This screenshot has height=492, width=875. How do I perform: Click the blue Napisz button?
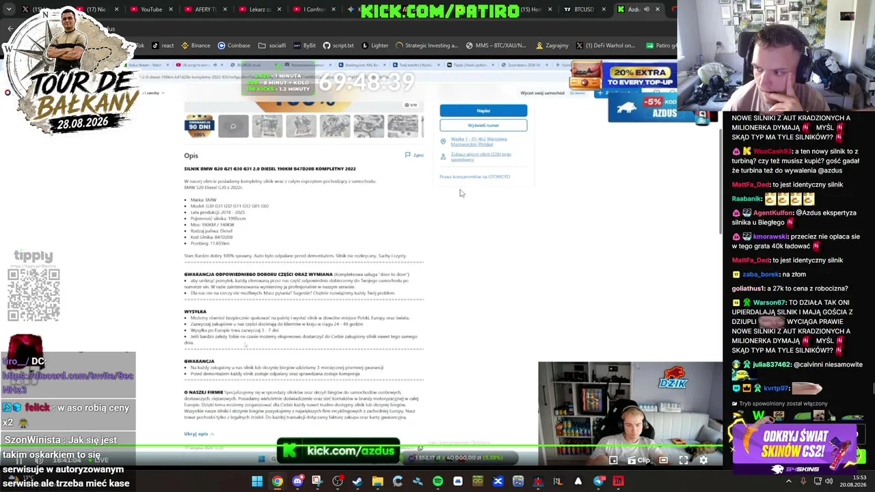click(483, 111)
